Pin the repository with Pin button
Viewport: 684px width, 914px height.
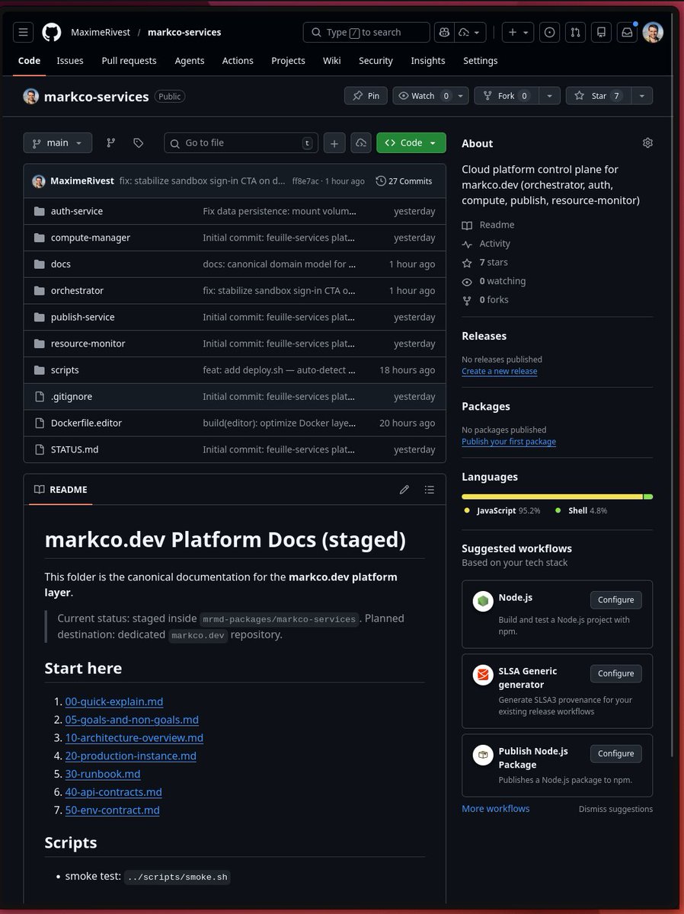(366, 96)
